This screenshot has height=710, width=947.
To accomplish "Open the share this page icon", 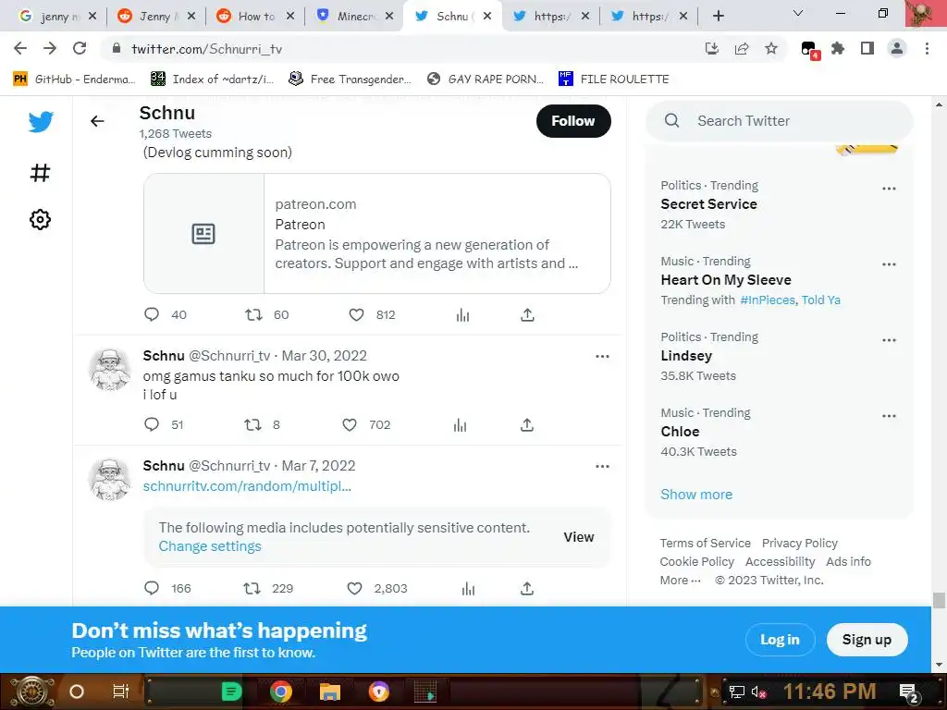I will (742, 48).
